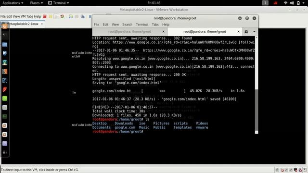308x173 pixels.
Task: Click the 'vmware' directory in ls output
Action: click(x=202, y=127)
